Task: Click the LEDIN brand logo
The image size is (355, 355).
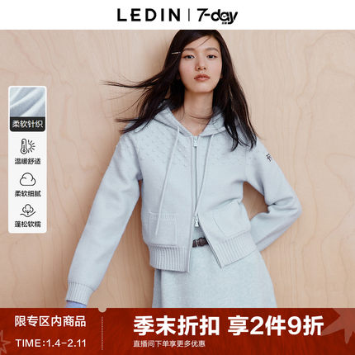Action: pyautogui.click(x=149, y=16)
